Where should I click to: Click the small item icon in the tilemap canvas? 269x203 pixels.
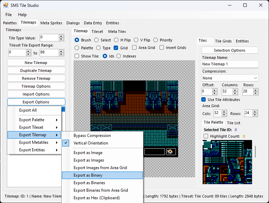click(170, 152)
